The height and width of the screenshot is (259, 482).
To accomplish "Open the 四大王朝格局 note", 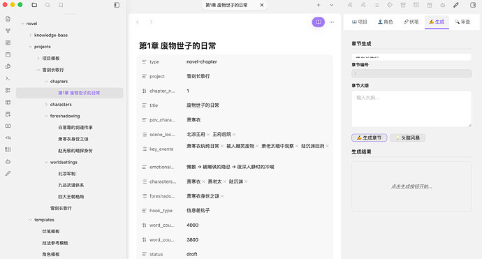I will point(71,197).
